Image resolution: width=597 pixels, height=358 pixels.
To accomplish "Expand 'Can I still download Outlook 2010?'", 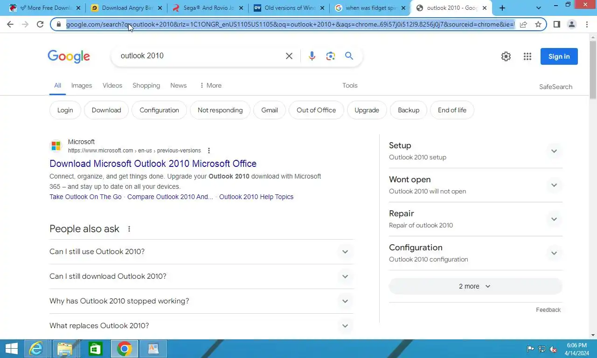I will 201,276.
